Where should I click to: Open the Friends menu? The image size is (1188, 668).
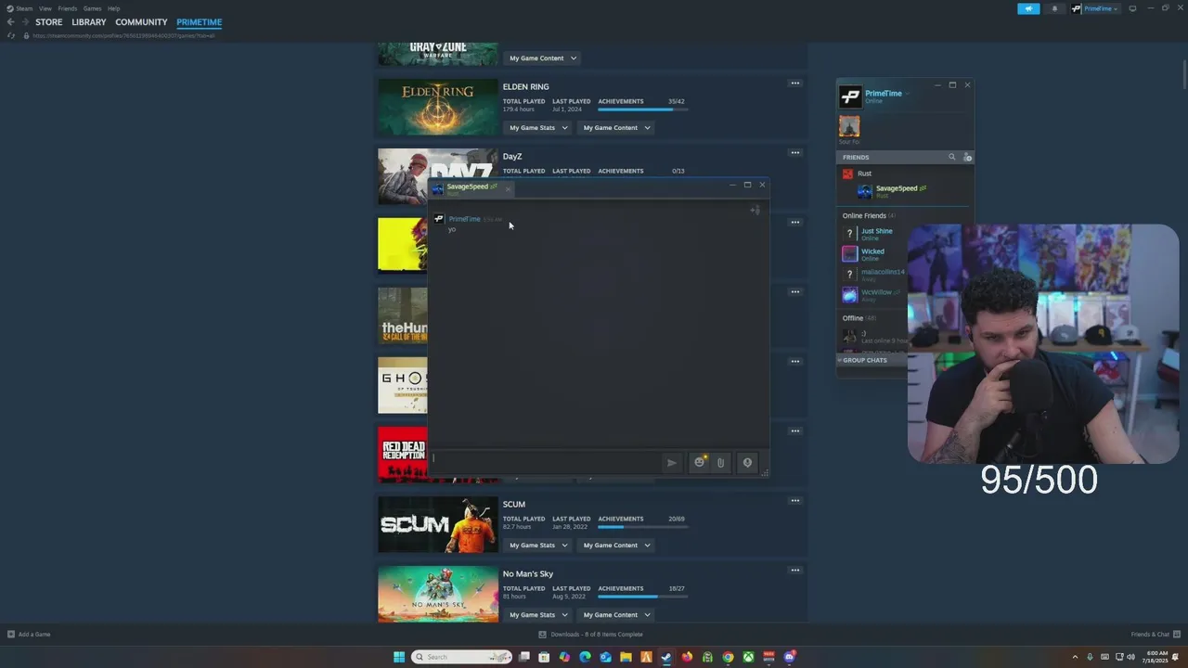[x=68, y=8]
